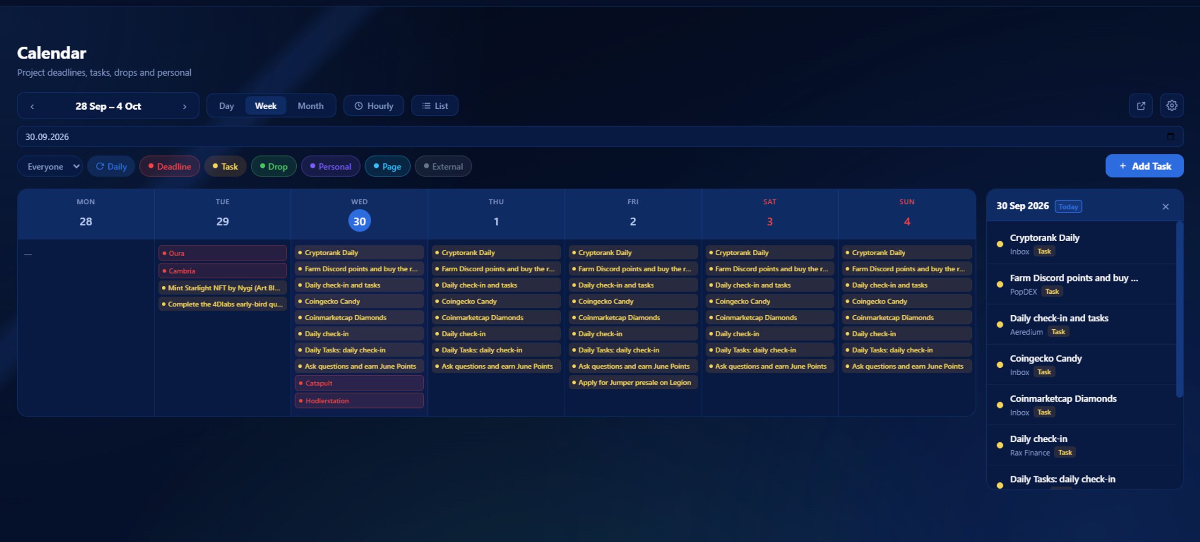Click the 30.09.2026 date input field
Viewport: 1200px width, 542px height.
pos(600,136)
